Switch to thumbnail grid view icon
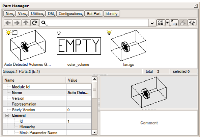The height and width of the screenshot is (137, 201). [x=160, y=23]
